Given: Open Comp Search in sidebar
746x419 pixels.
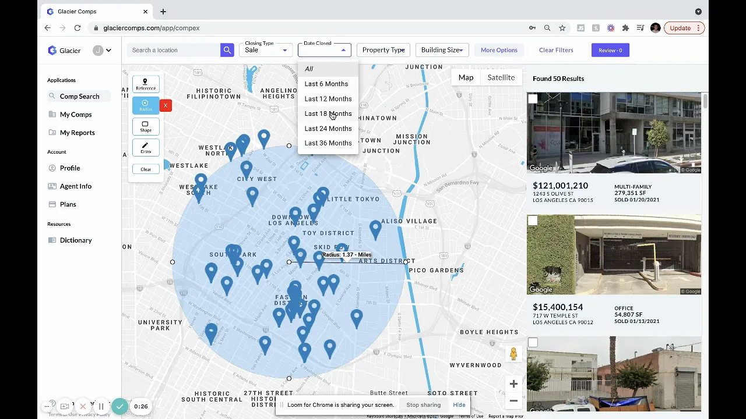Looking at the screenshot, I should 79,97.
